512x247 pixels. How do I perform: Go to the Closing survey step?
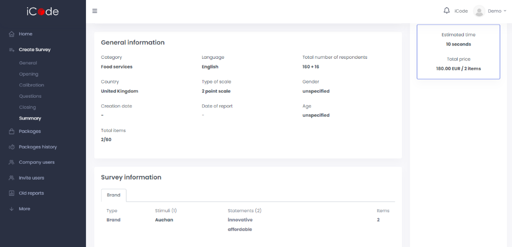click(28, 107)
